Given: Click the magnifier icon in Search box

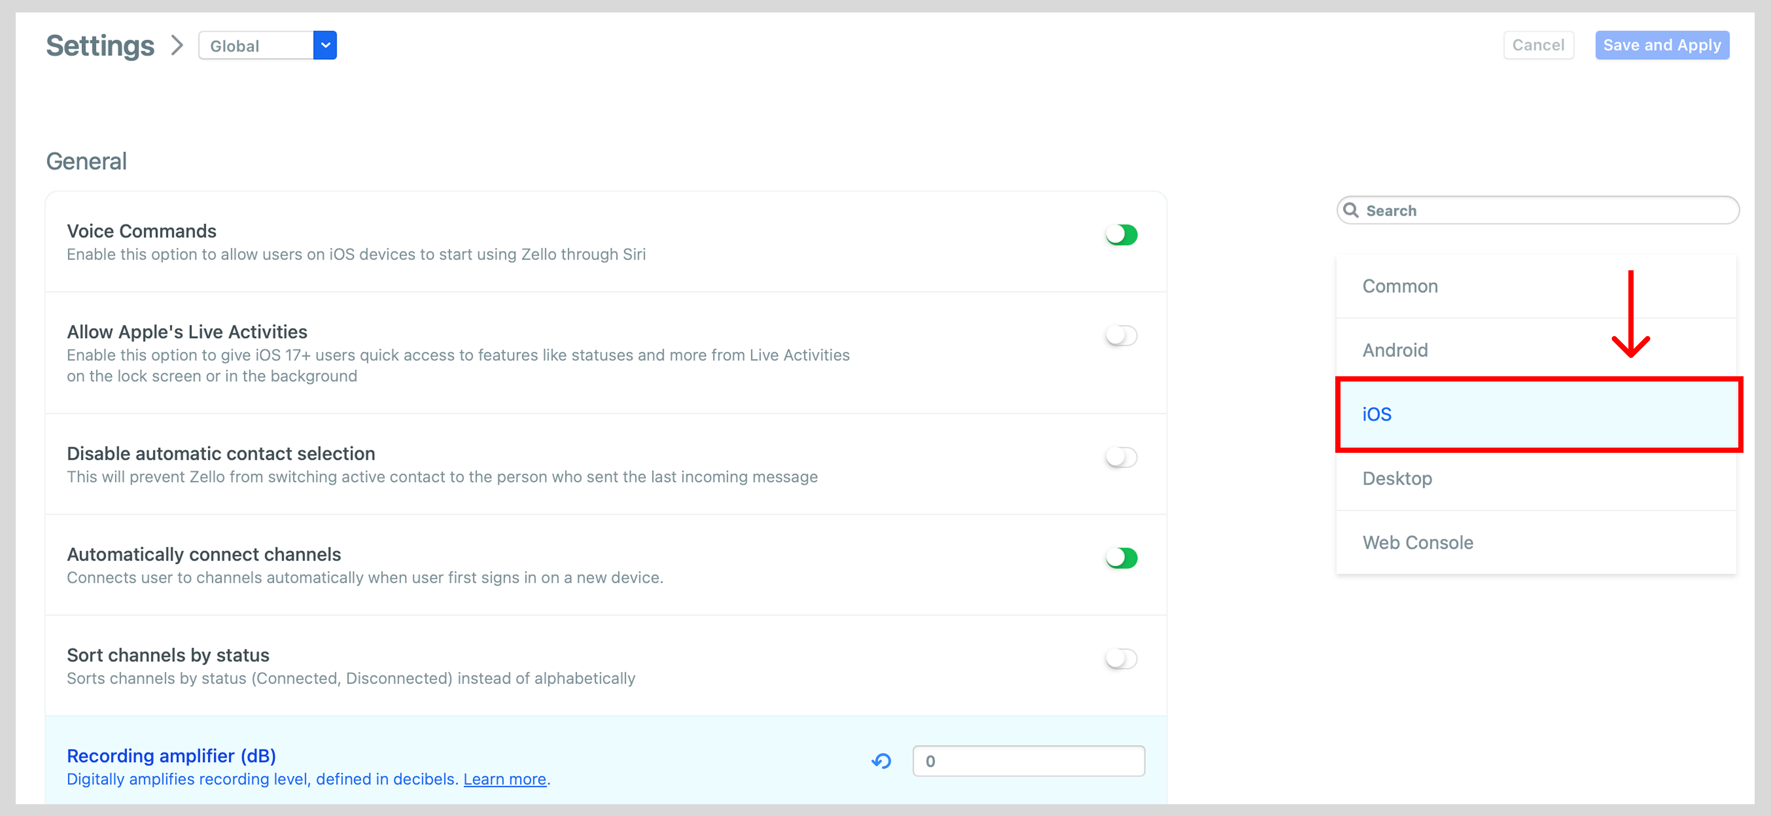Looking at the screenshot, I should (x=1351, y=210).
